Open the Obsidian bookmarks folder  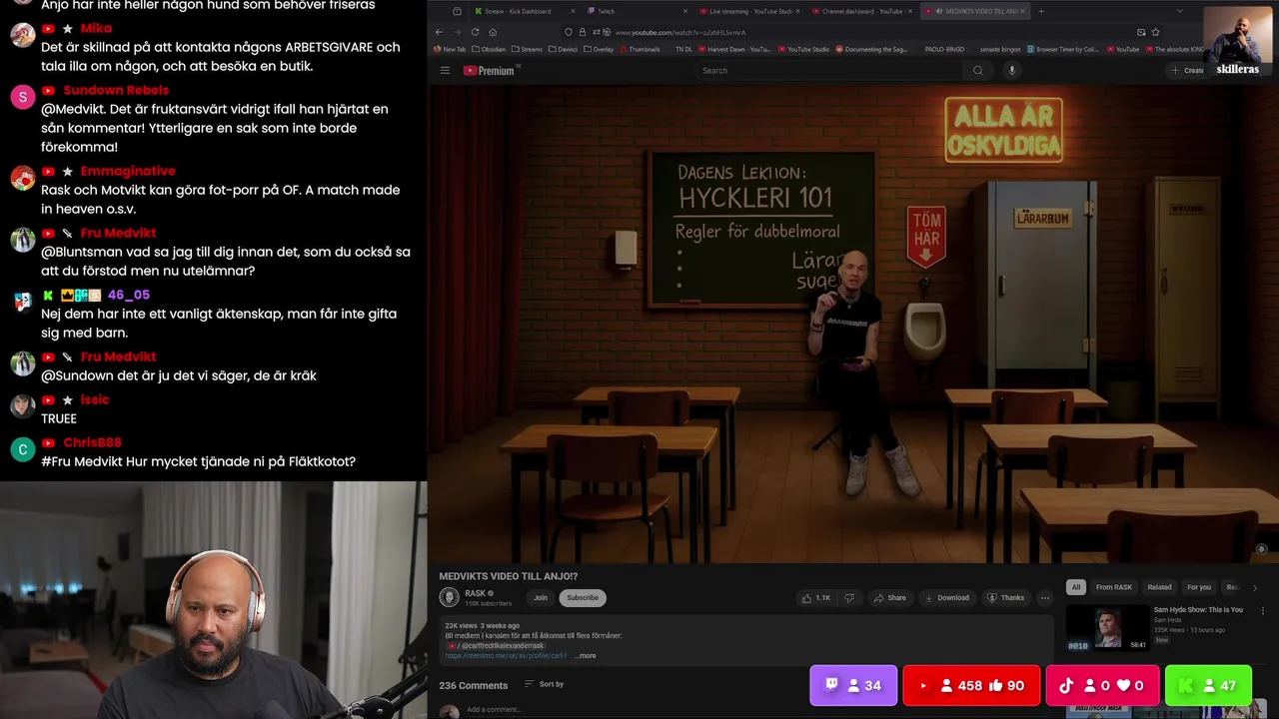tap(489, 49)
